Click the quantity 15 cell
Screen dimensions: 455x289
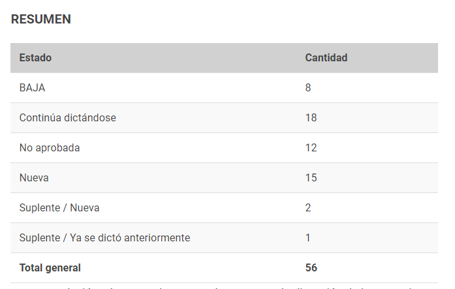[311, 177]
